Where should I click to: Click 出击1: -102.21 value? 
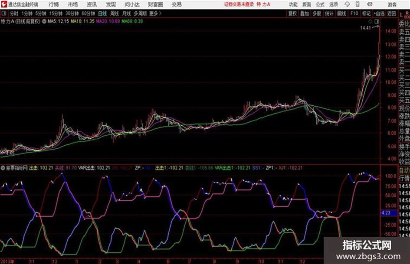pos(169,168)
